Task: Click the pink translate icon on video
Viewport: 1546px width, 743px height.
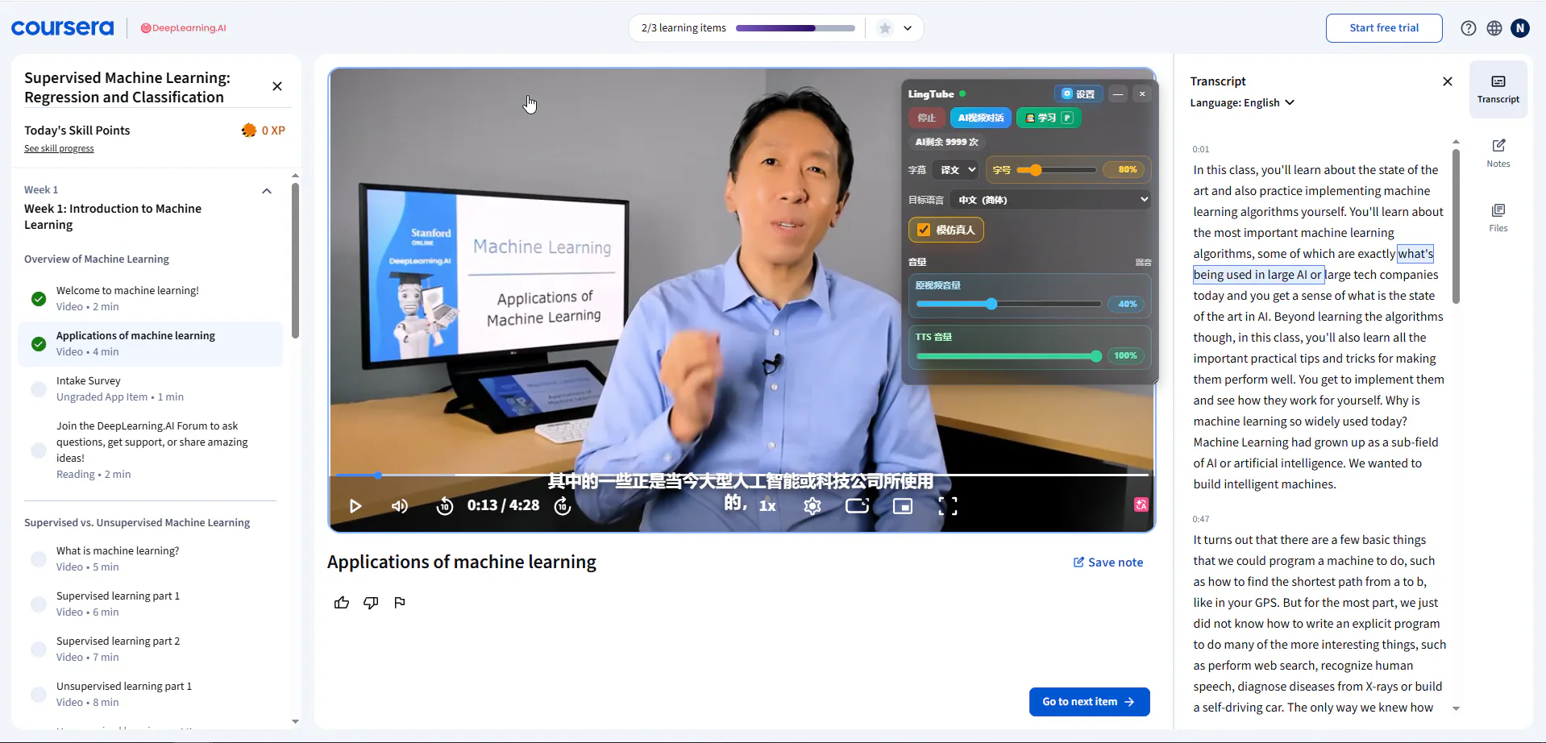Action: [x=1141, y=504]
